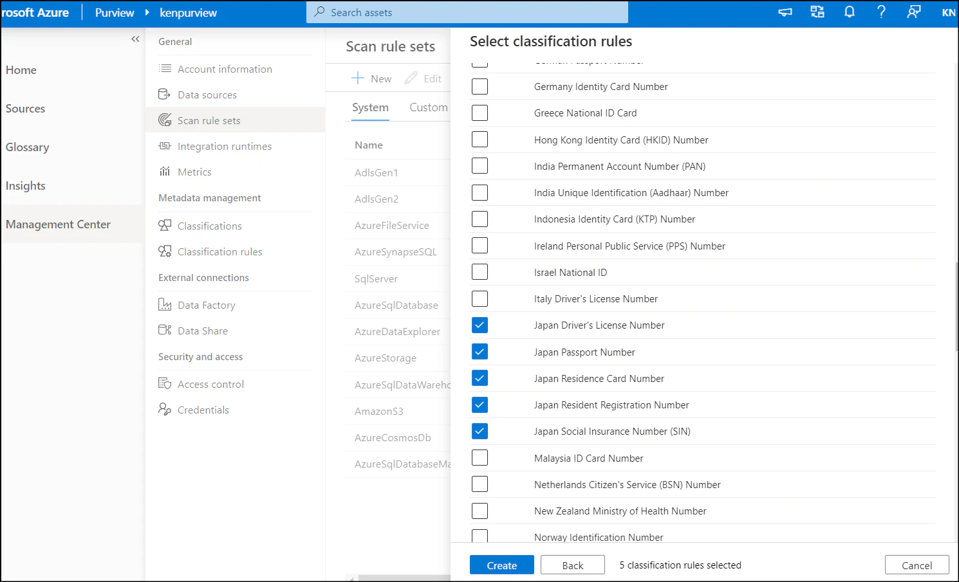Switch to the Custom tab
The image size is (959, 582).
(429, 107)
